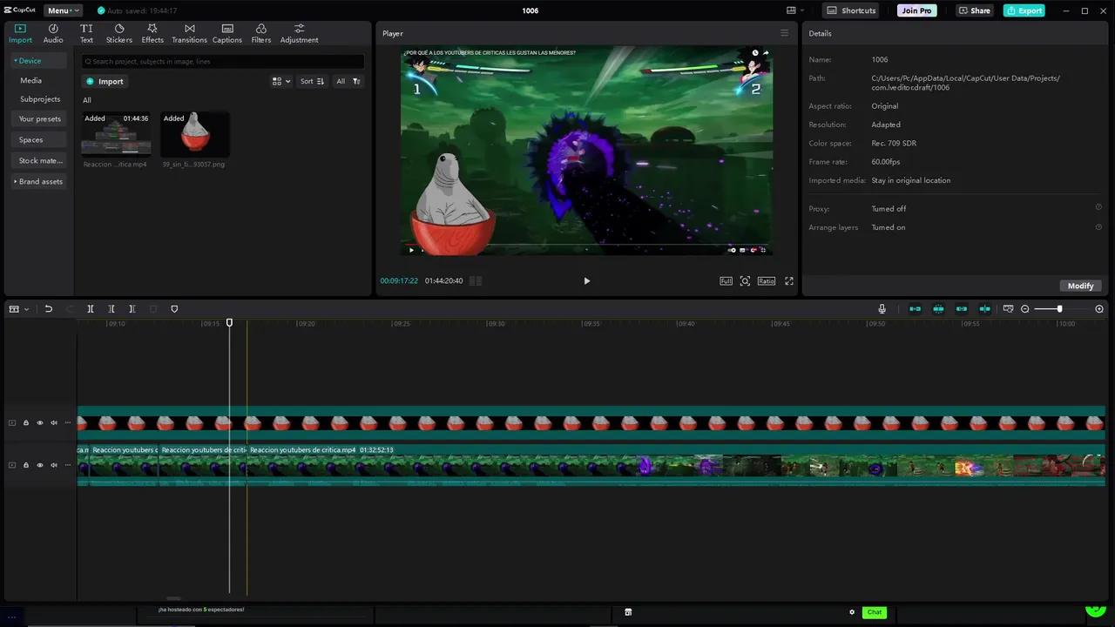The height and width of the screenshot is (627, 1115).
Task: Click the Arrange layers info icon
Action: [x=1098, y=226]
